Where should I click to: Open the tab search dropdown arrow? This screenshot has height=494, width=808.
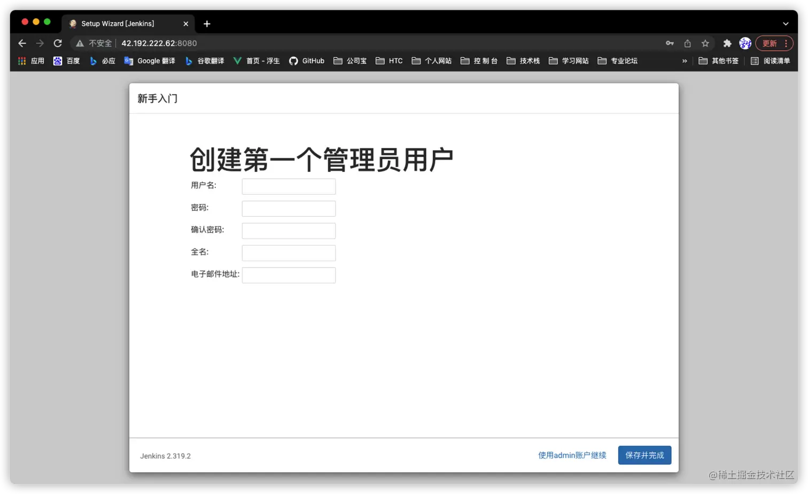785,23
